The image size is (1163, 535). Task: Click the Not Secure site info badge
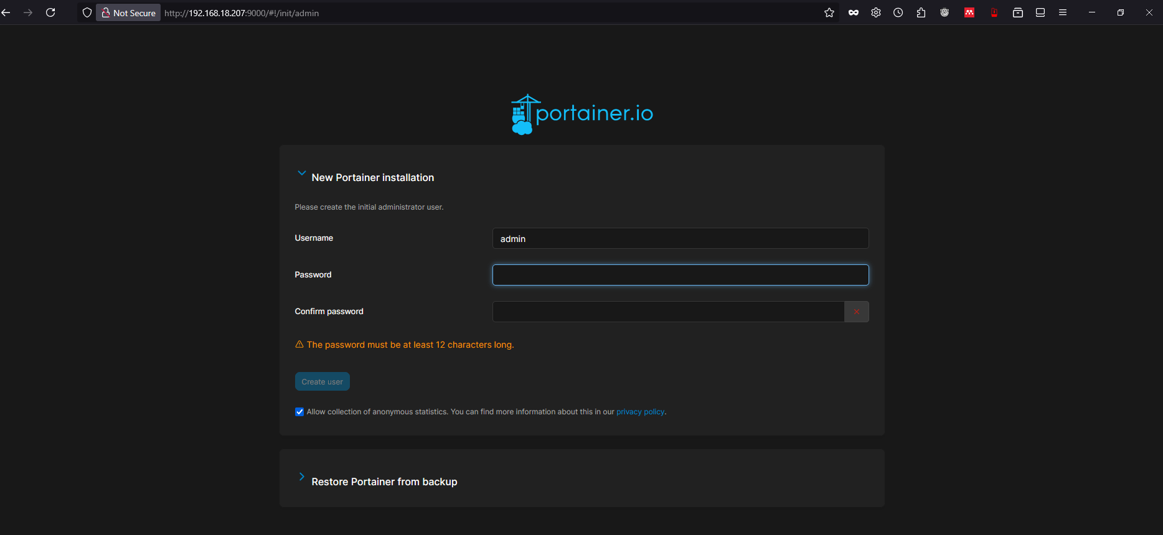pyautogui.click(x=128, y=12)
